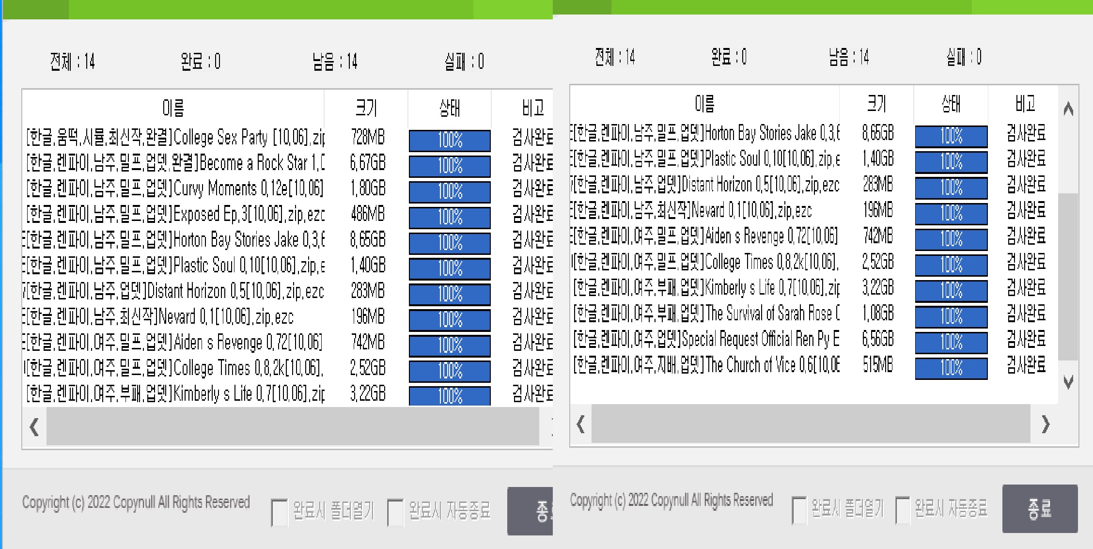Enable 완료시 폴더열기 checkbox in left window
Screen dimensions: 1093x549
[x=280, y=512]
